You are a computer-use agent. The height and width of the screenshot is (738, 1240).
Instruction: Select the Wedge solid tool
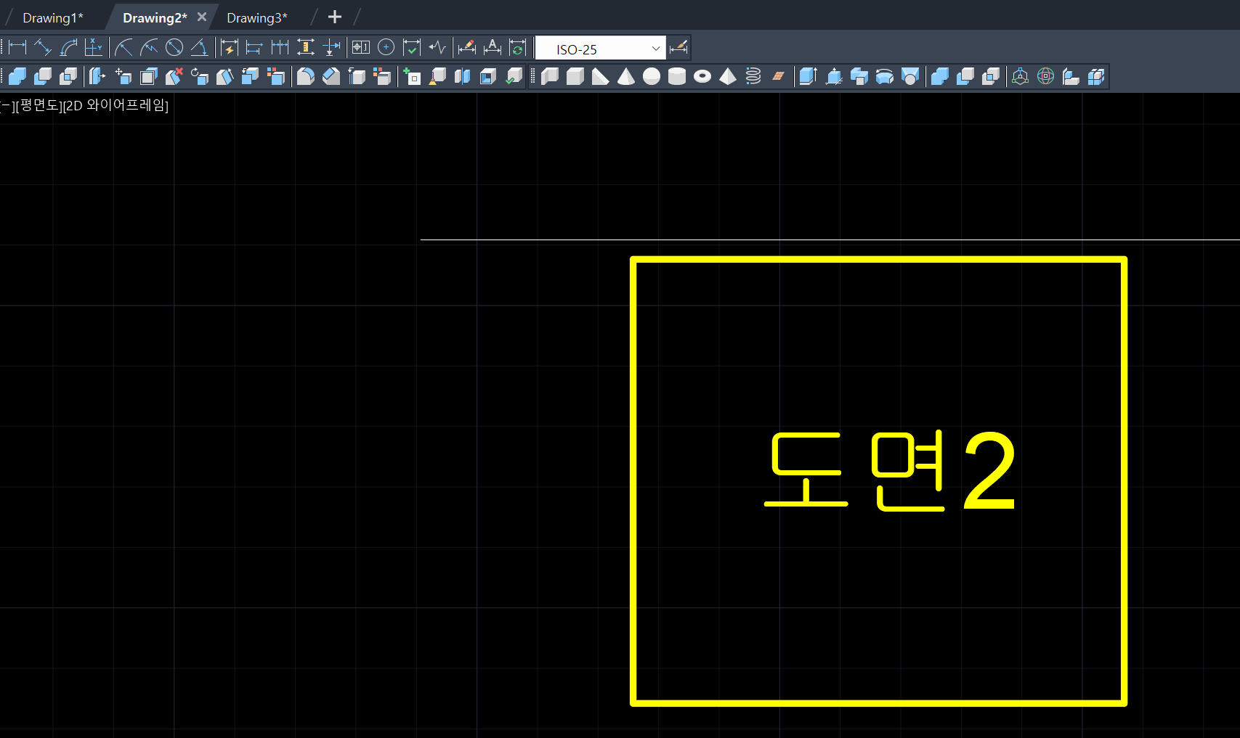(601, 76)
